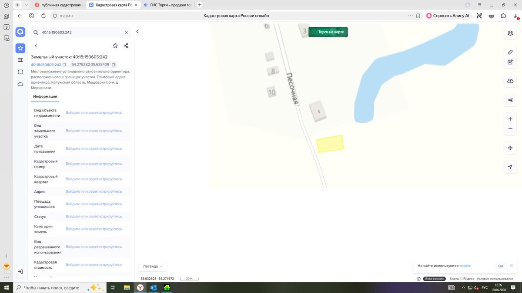Open browser downloads

click(x=516, y=16)
